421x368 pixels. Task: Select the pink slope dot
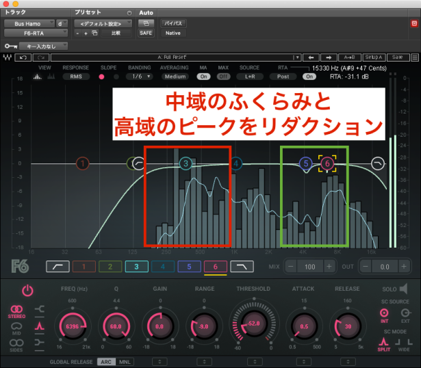[101, 77]
